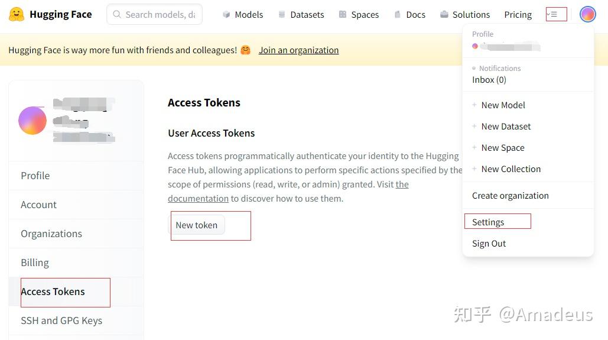
Task: Open Inbox (0) notifications entry
Action: coord(489,80)
